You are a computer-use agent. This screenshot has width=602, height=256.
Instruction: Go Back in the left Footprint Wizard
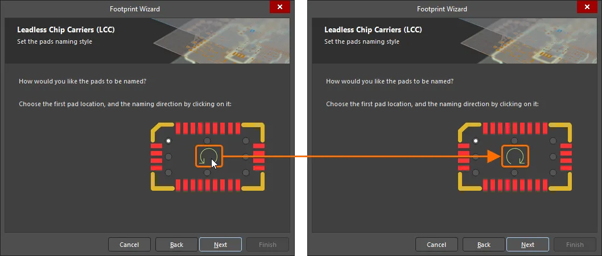tap(176, 245)
